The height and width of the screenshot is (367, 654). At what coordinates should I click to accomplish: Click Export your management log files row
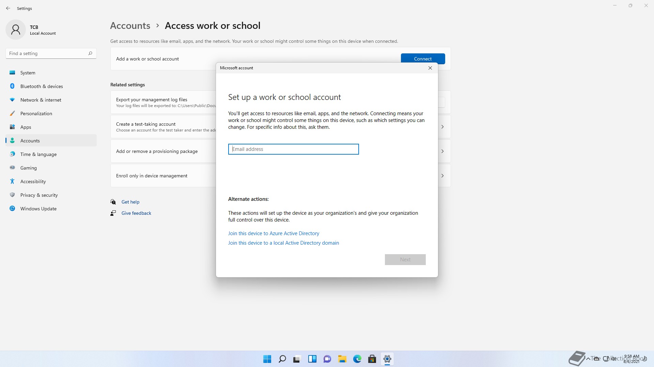[163, 102]
